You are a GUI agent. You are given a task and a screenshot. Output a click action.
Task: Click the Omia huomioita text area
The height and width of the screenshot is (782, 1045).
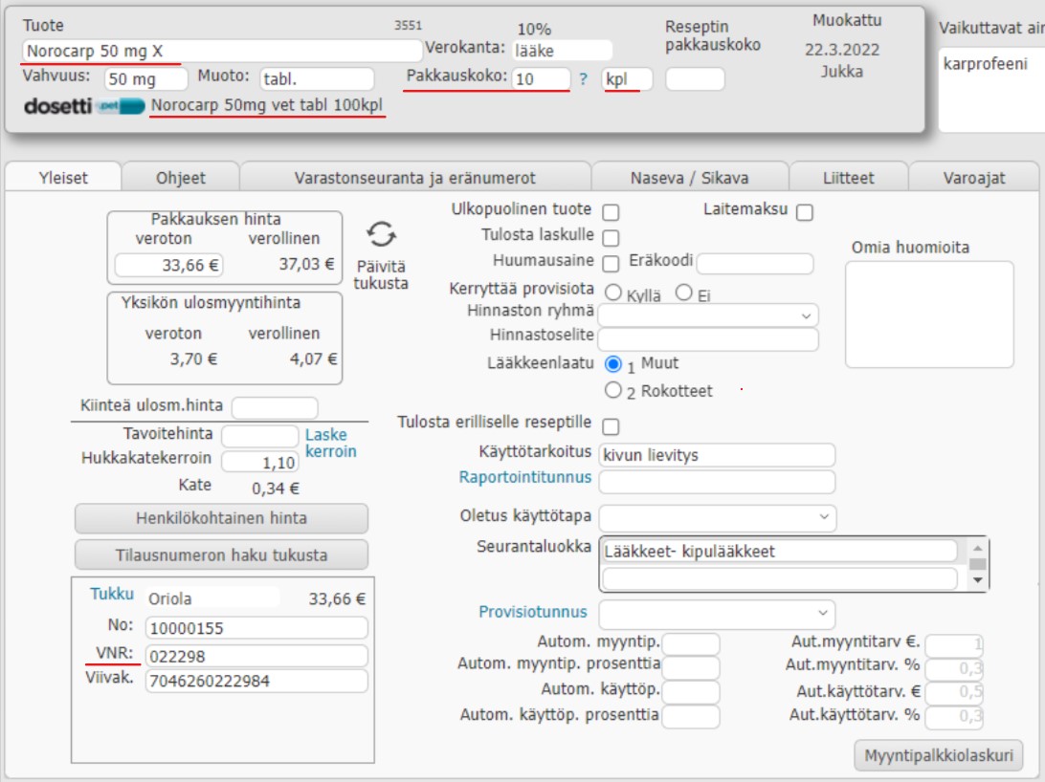coord(929,315)
